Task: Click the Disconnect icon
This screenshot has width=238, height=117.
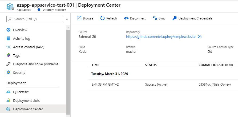Action: coord(126,18)
